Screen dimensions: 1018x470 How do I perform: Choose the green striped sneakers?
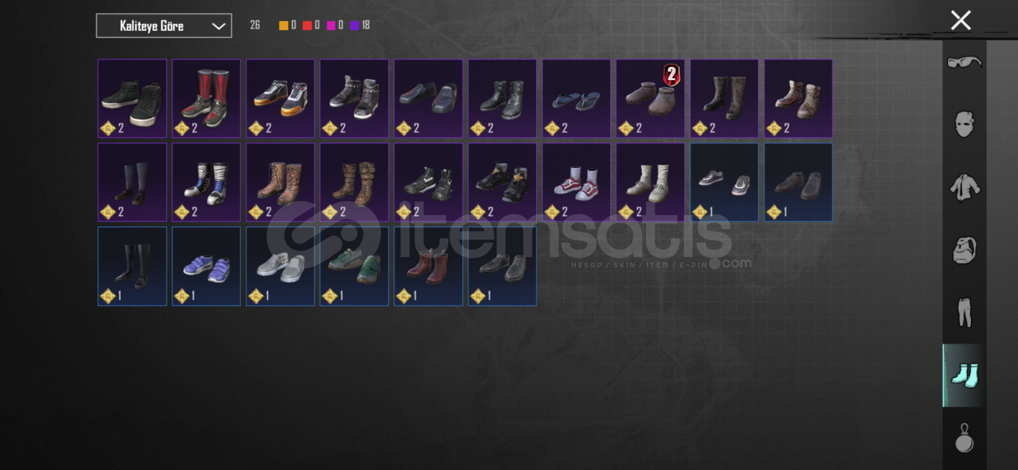coord(354,266)
